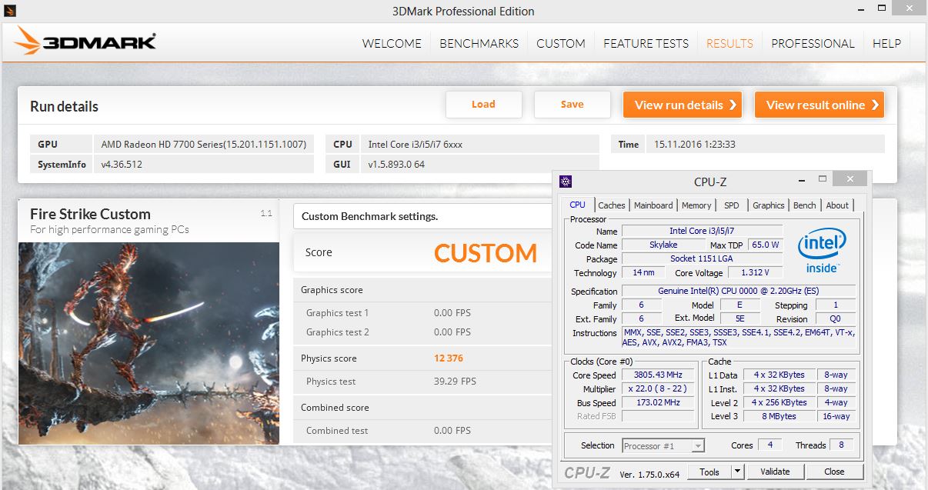Click the Validate button in CPU-Z
Viewport: 928px width, 490px height.
pyautogui.click(x=775, y=472)
